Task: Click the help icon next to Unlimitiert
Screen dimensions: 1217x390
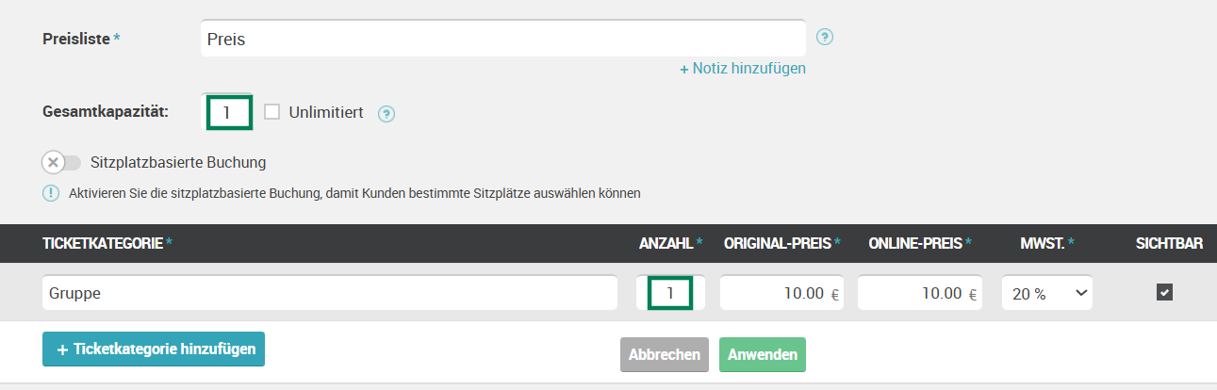Action: point(386,114)
